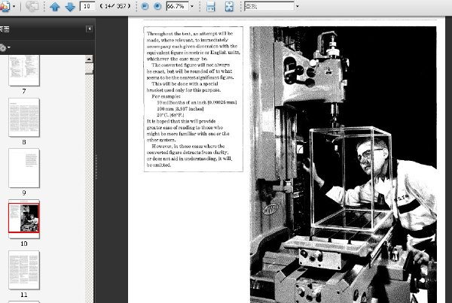Viewport: 452px width, 303px height.
Task: Select page 7 thumbnail
Action: [x=24, y=70]
